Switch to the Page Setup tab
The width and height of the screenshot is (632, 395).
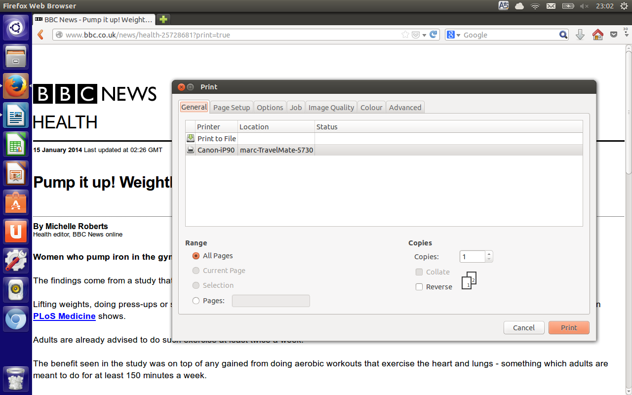pyautogui.click(x=232, y=108)
